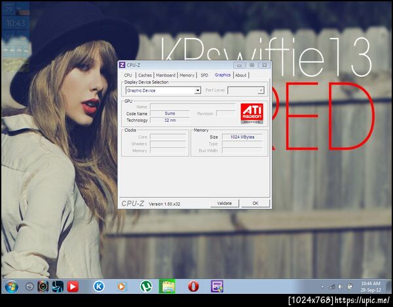The height and width of the screenshot is (307, 393).
Task: Click the memory Type field
Action: pos(242,144)
